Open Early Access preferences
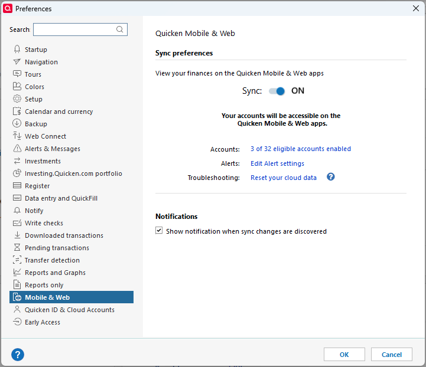 43,322
